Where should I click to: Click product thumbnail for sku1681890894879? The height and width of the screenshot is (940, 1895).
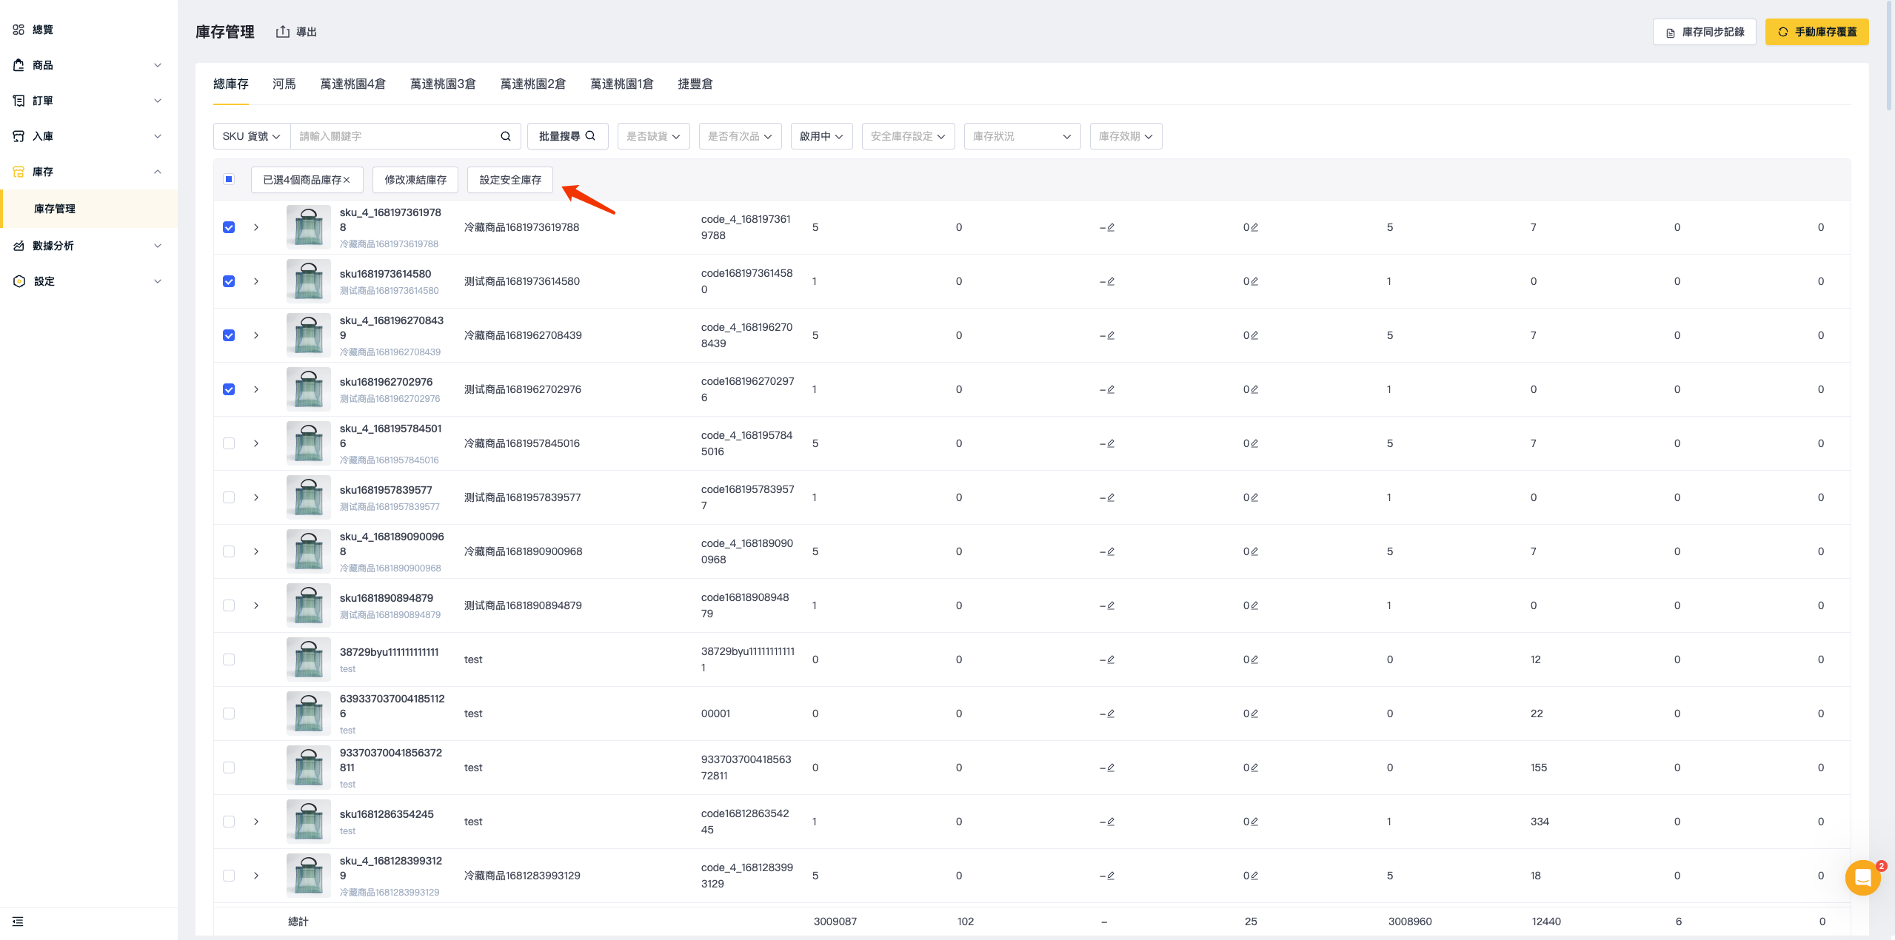pos(309,605)
